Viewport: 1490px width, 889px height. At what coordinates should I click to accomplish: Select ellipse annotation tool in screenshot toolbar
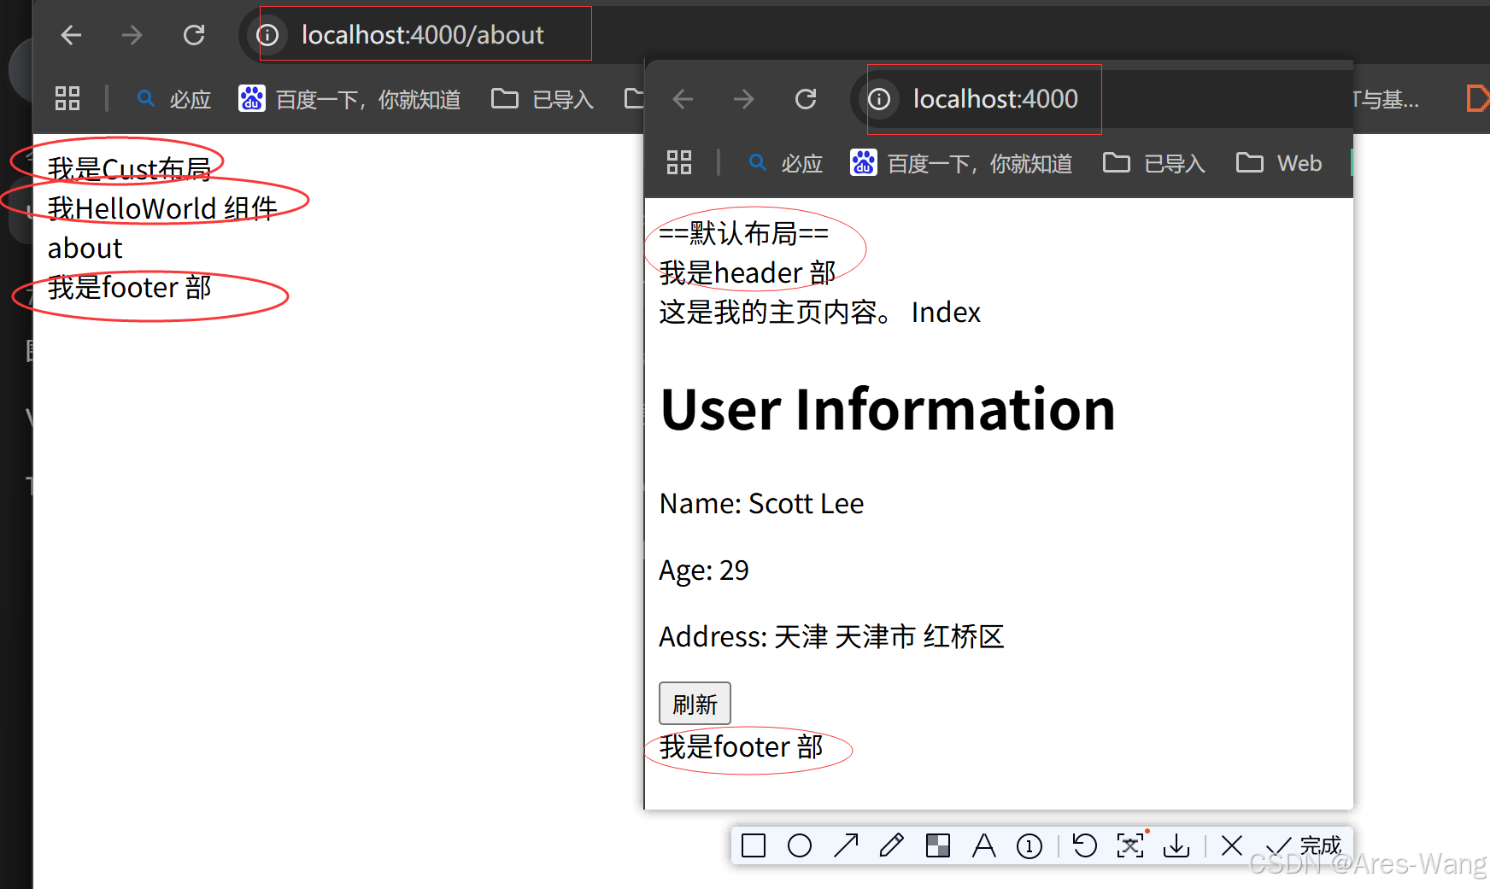pos(800,845)
